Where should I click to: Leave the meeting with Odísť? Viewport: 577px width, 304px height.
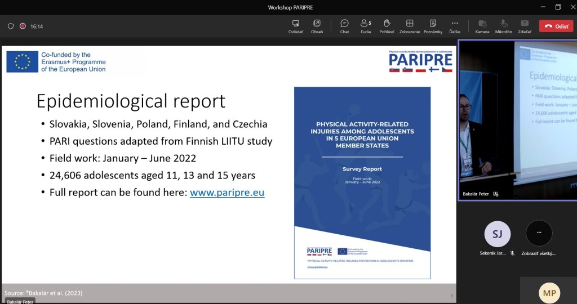coord(556,26)
